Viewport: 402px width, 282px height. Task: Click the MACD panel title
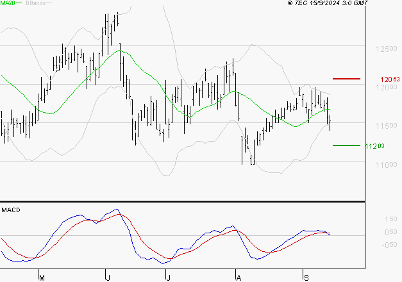11,210
